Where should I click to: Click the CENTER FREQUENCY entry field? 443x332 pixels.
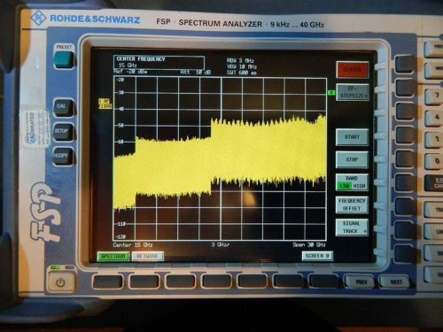pyautogui.click(x=159, y=62)
